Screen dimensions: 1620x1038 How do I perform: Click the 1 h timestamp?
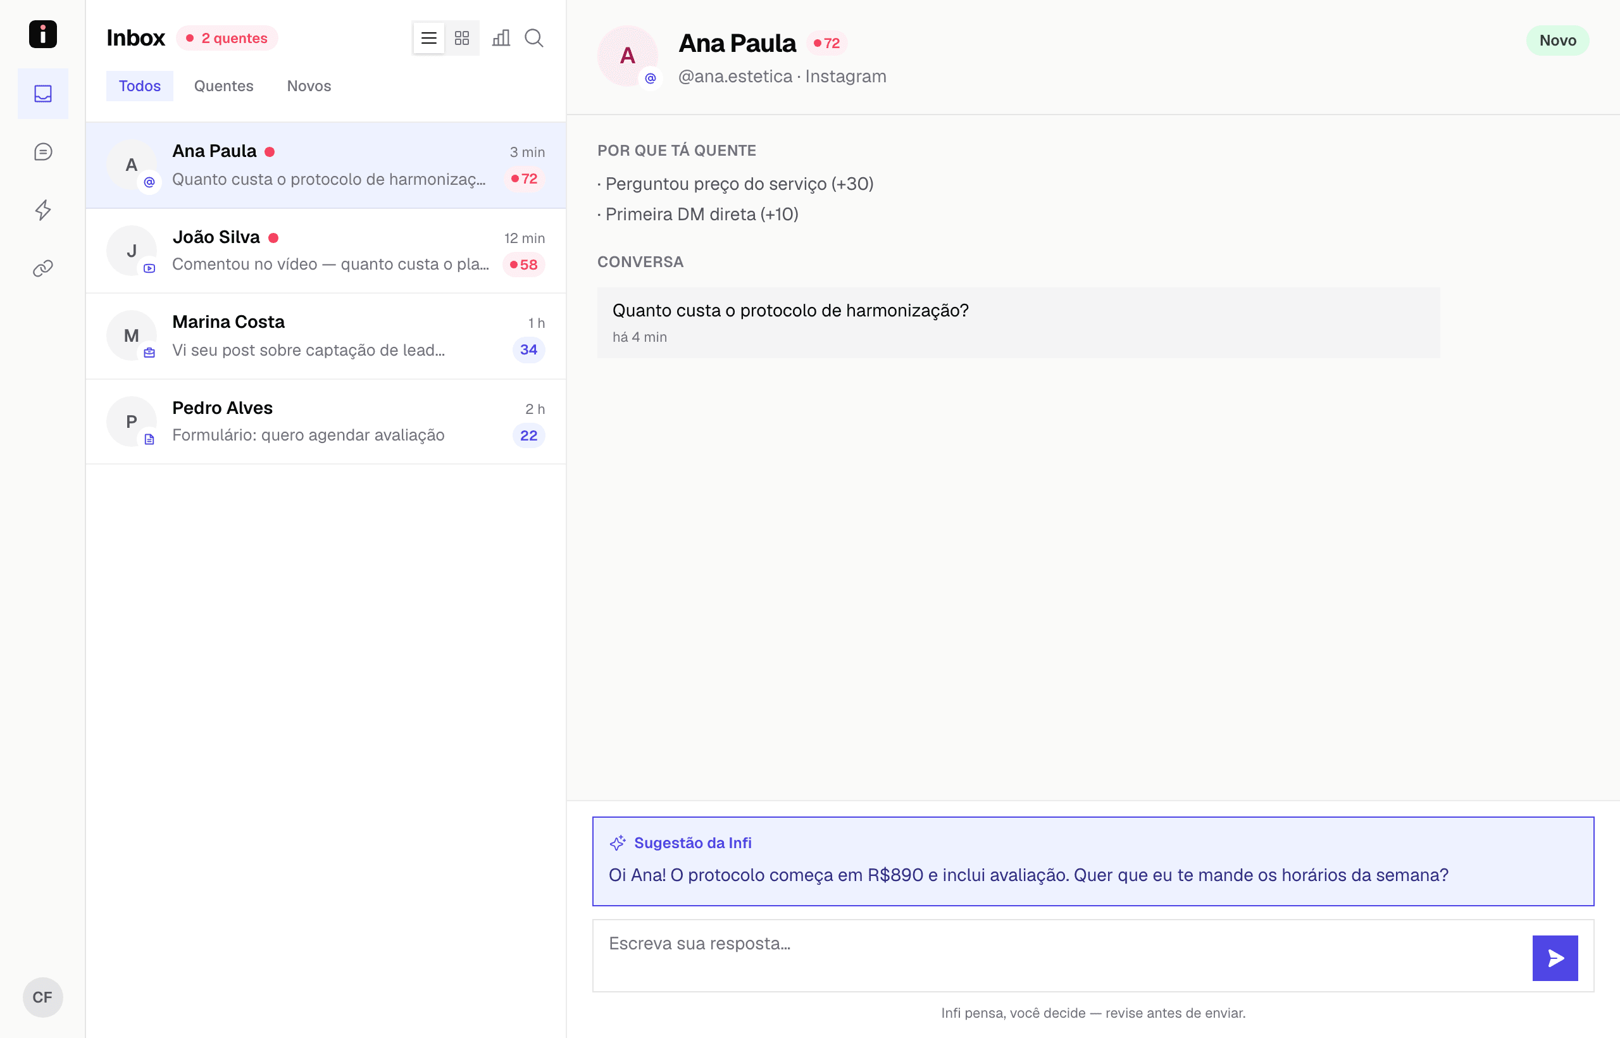537,323
